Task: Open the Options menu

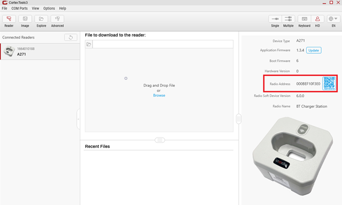Action: pos(49,8)
